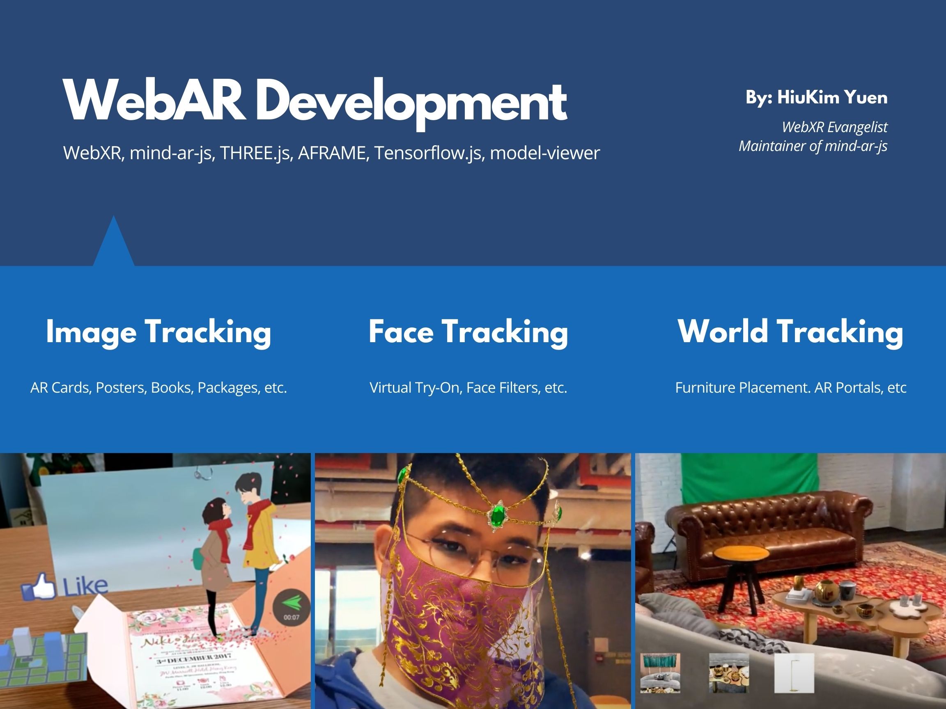Select the floor lamp furniture thumbnail

(x=794, y=672)
